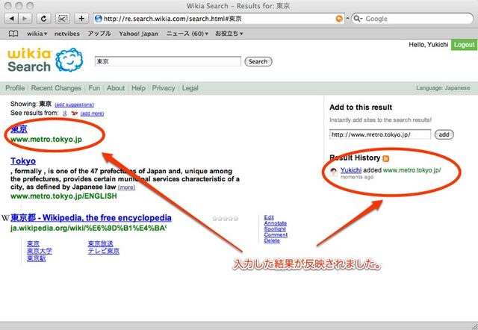The height and width of the screenshot is (330, 478).
Task: Open the 東京 related search link
Action: [33, 243]
